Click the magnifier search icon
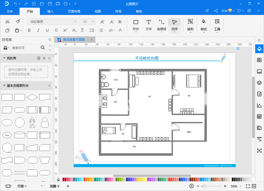This screenshot has width=264, height=191. (43, 48)
